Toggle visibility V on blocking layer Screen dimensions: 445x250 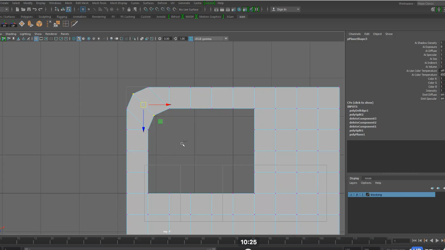point(351,195)
